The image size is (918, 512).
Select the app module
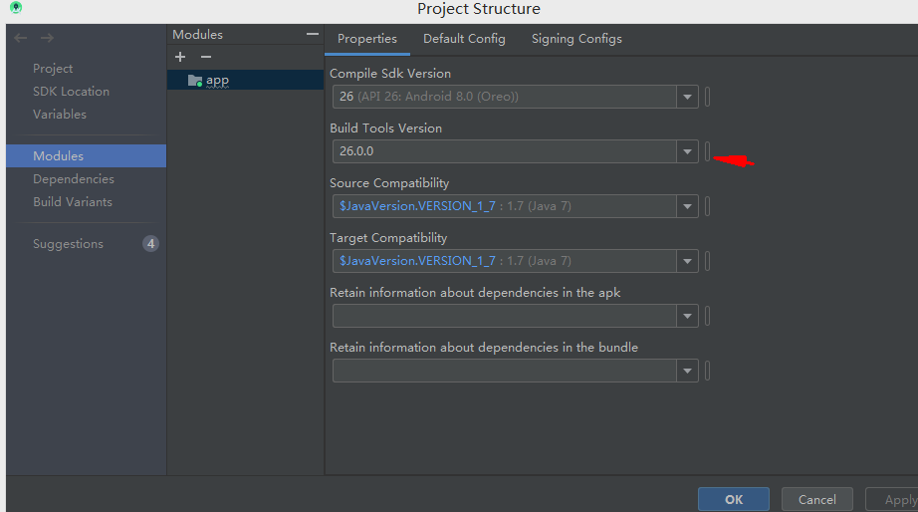(245, 81)
